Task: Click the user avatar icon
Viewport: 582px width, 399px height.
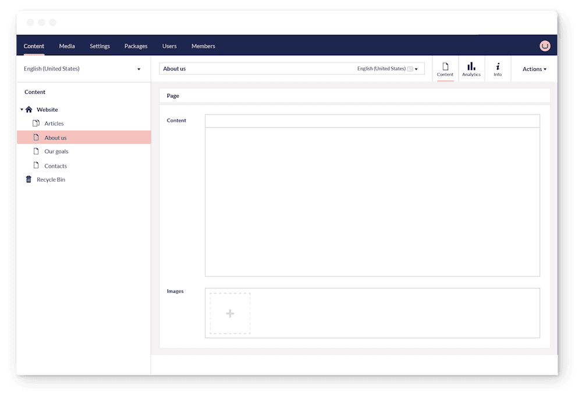Action: point(545,45)
